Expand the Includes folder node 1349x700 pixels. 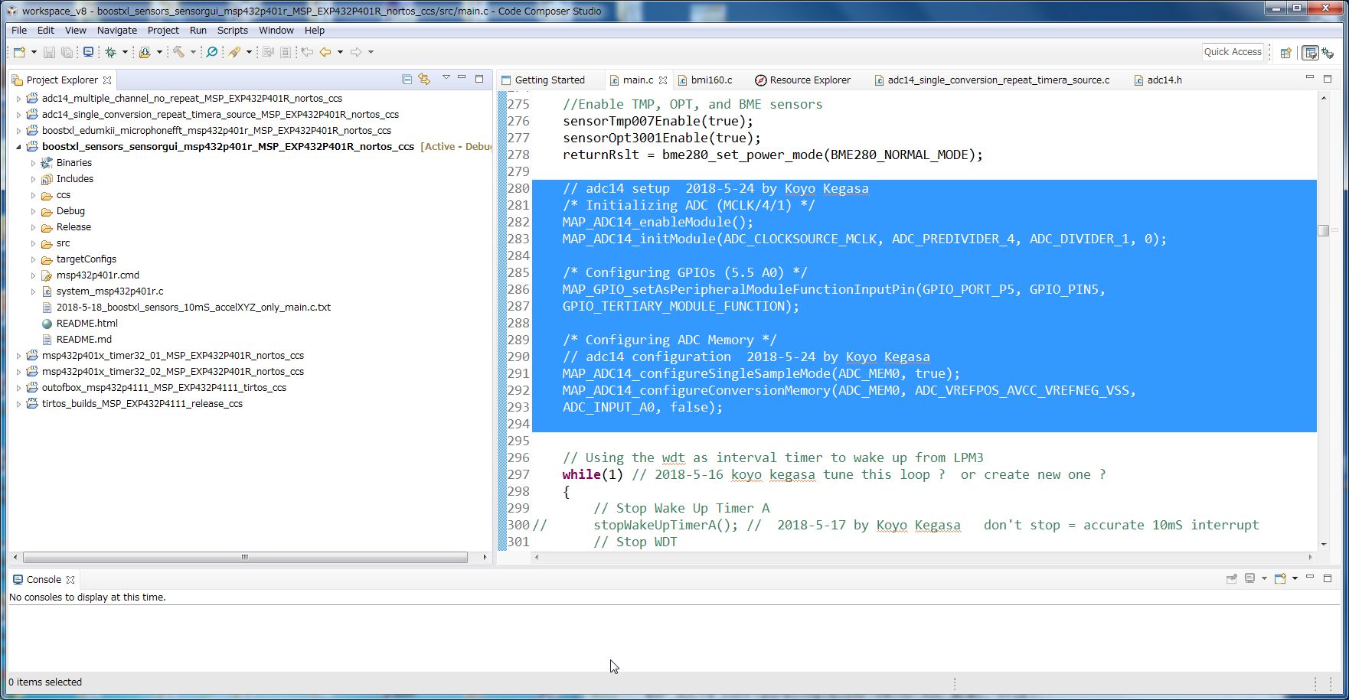tap(33, 179)
